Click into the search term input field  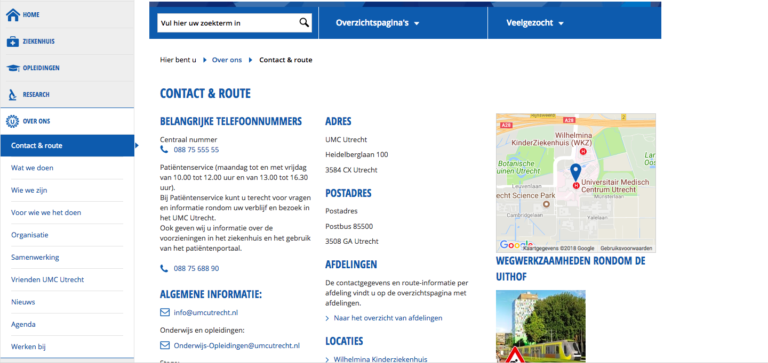click(x=227, y=23)
